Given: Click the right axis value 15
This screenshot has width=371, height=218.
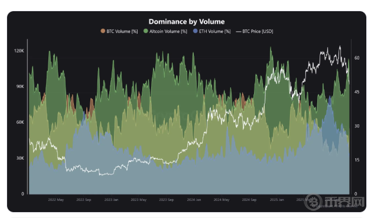Looking at the screenshot, I should (x=357, y=160).
